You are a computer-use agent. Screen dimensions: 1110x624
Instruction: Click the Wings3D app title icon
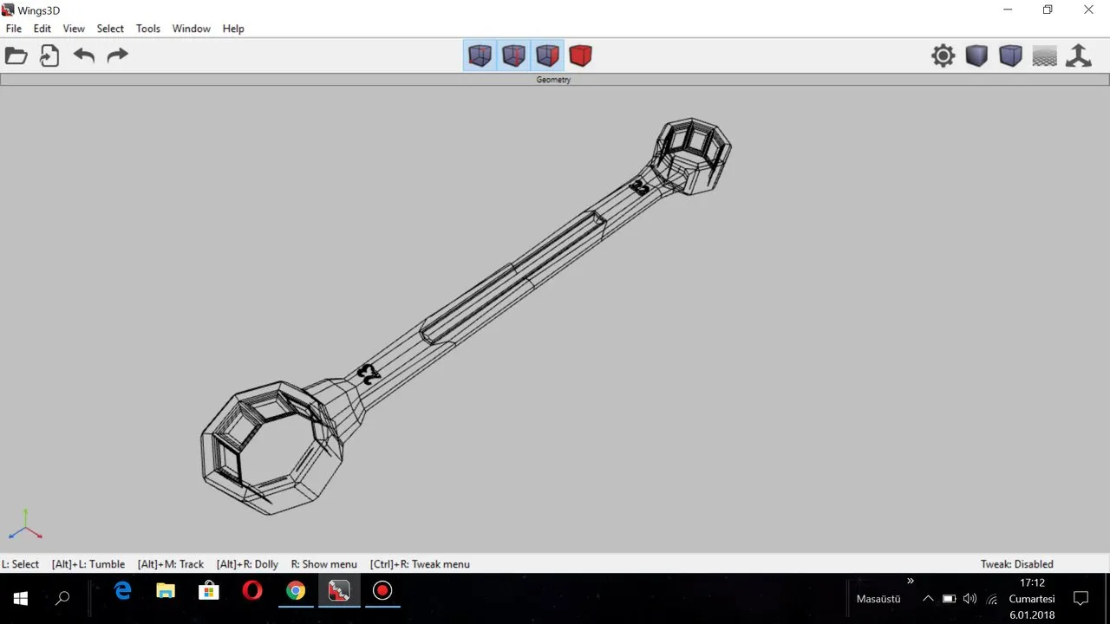[8, 10]
